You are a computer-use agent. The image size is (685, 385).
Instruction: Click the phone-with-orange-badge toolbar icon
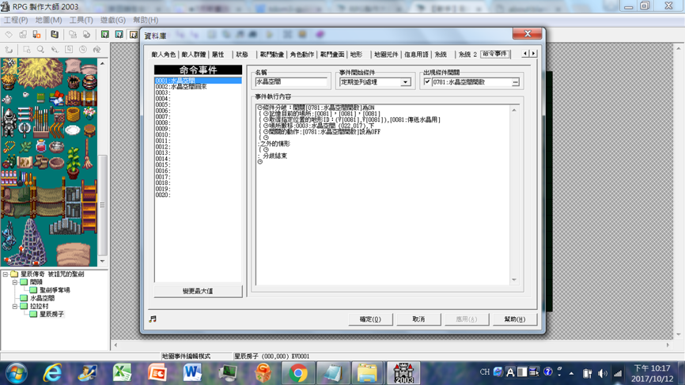coord(36,35)
